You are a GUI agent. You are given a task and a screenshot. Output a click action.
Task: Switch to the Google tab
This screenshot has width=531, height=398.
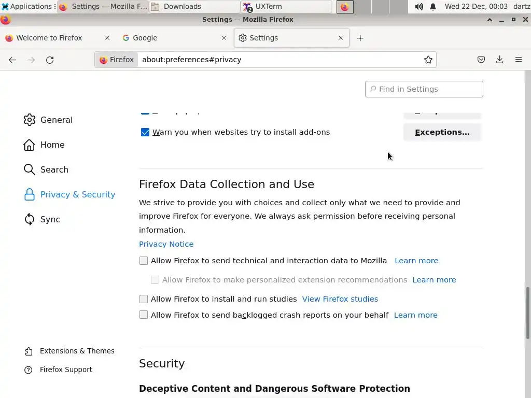tap(171, 38)
